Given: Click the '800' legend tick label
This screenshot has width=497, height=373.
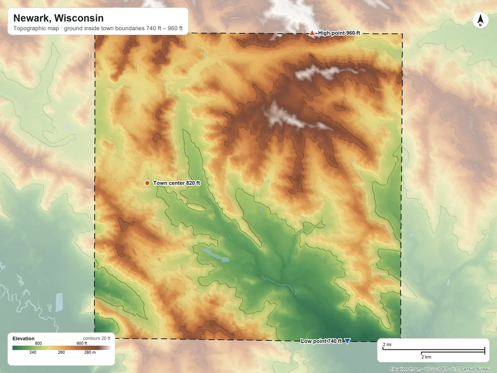Looking at the screenshot, I should click(x=39, y=343).
